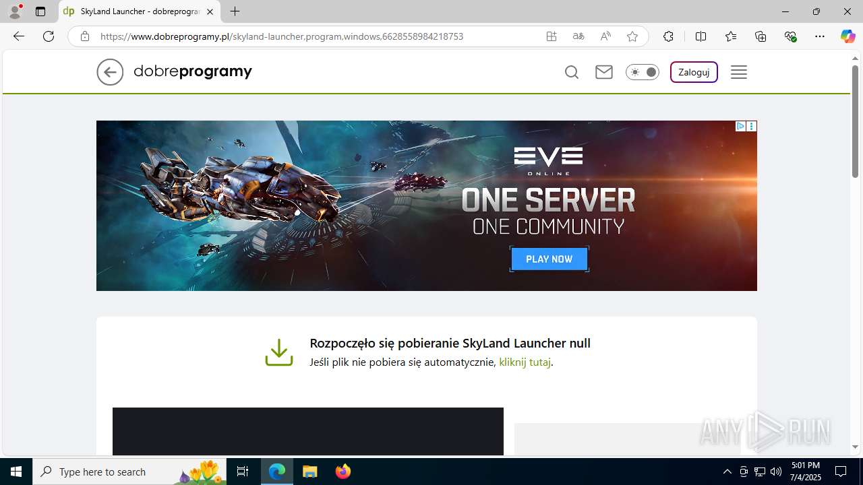Open the app available icon in address bar
Viewport: 863px width, 485px height.
point(552,36)
